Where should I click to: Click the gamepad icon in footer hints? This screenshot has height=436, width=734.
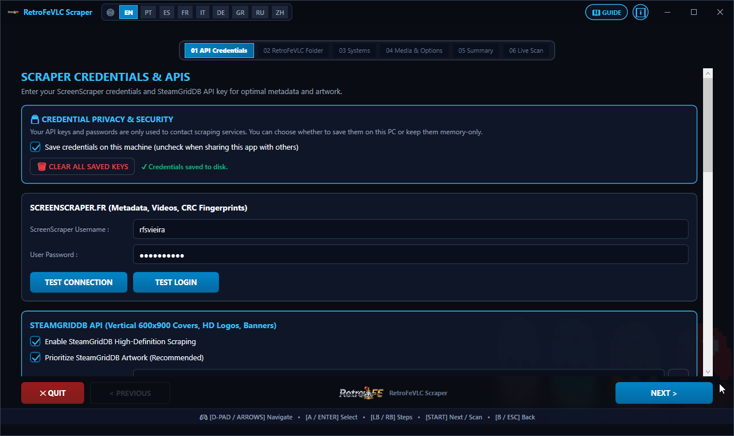pos(203,417)
